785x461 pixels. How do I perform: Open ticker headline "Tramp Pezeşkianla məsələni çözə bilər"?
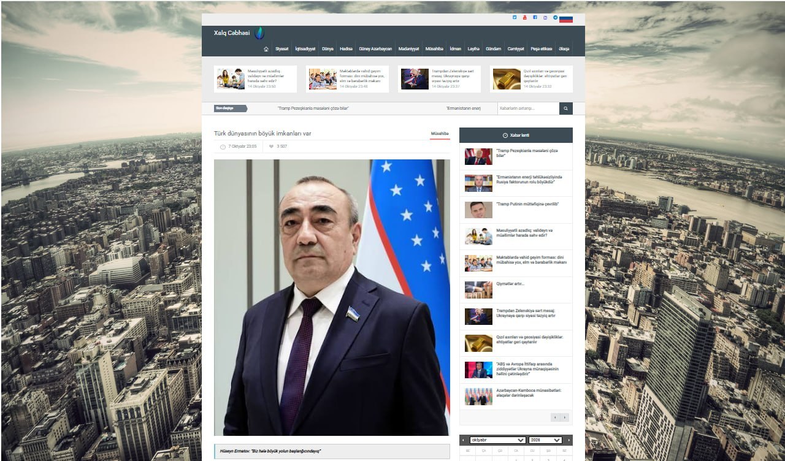pyautogui.click(x=313, y=109)
